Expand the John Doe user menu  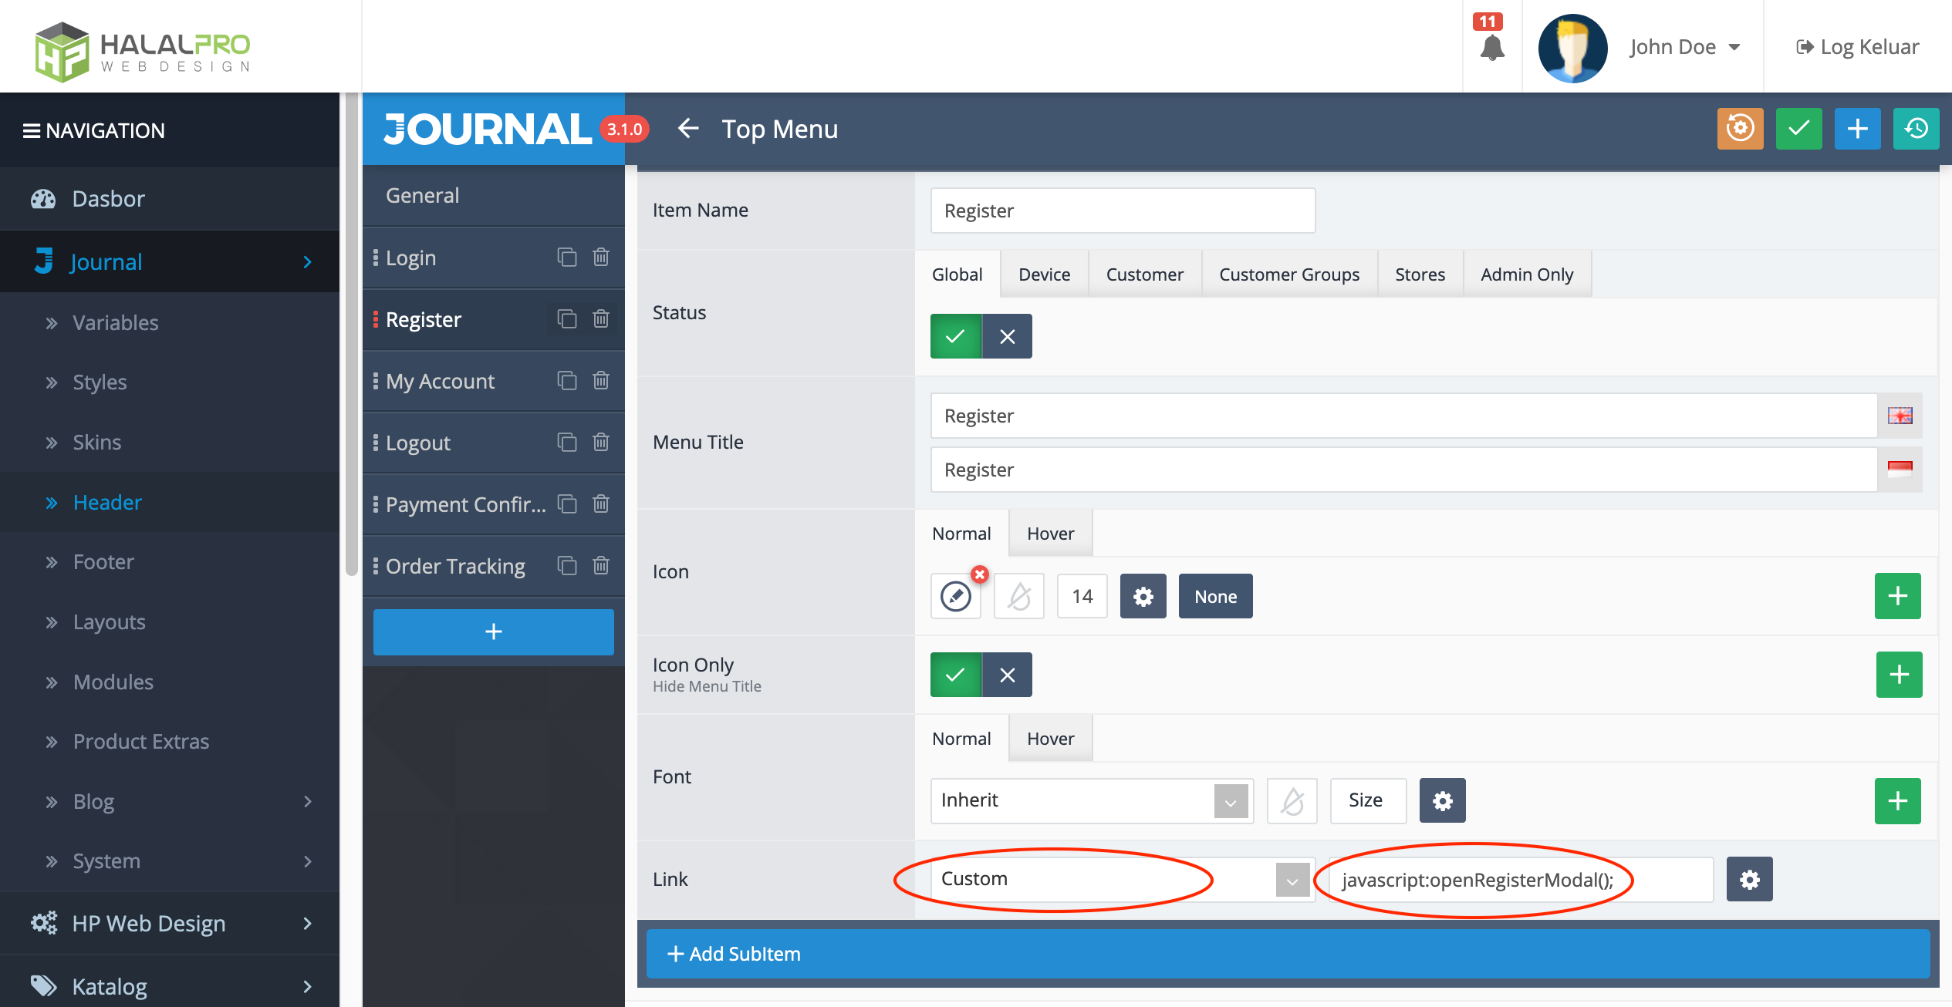1684,47
